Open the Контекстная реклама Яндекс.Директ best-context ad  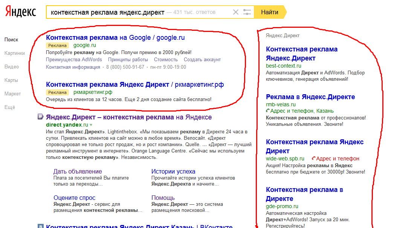302,54
